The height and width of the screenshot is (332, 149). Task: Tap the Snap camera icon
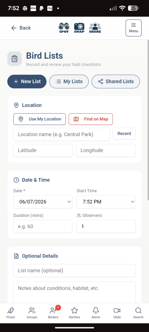click(x=79, y=28)
